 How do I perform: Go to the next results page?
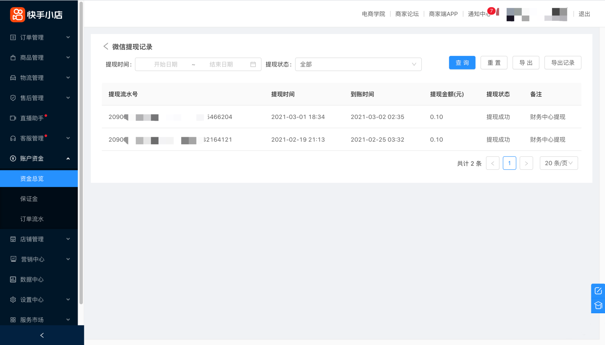point(526,163)
